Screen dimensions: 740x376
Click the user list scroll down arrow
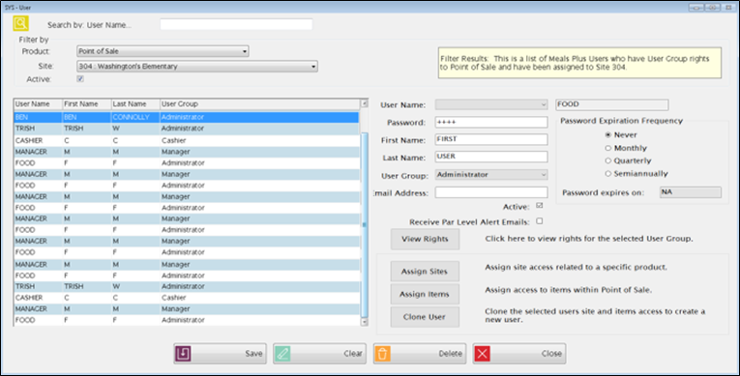point(364,322)
